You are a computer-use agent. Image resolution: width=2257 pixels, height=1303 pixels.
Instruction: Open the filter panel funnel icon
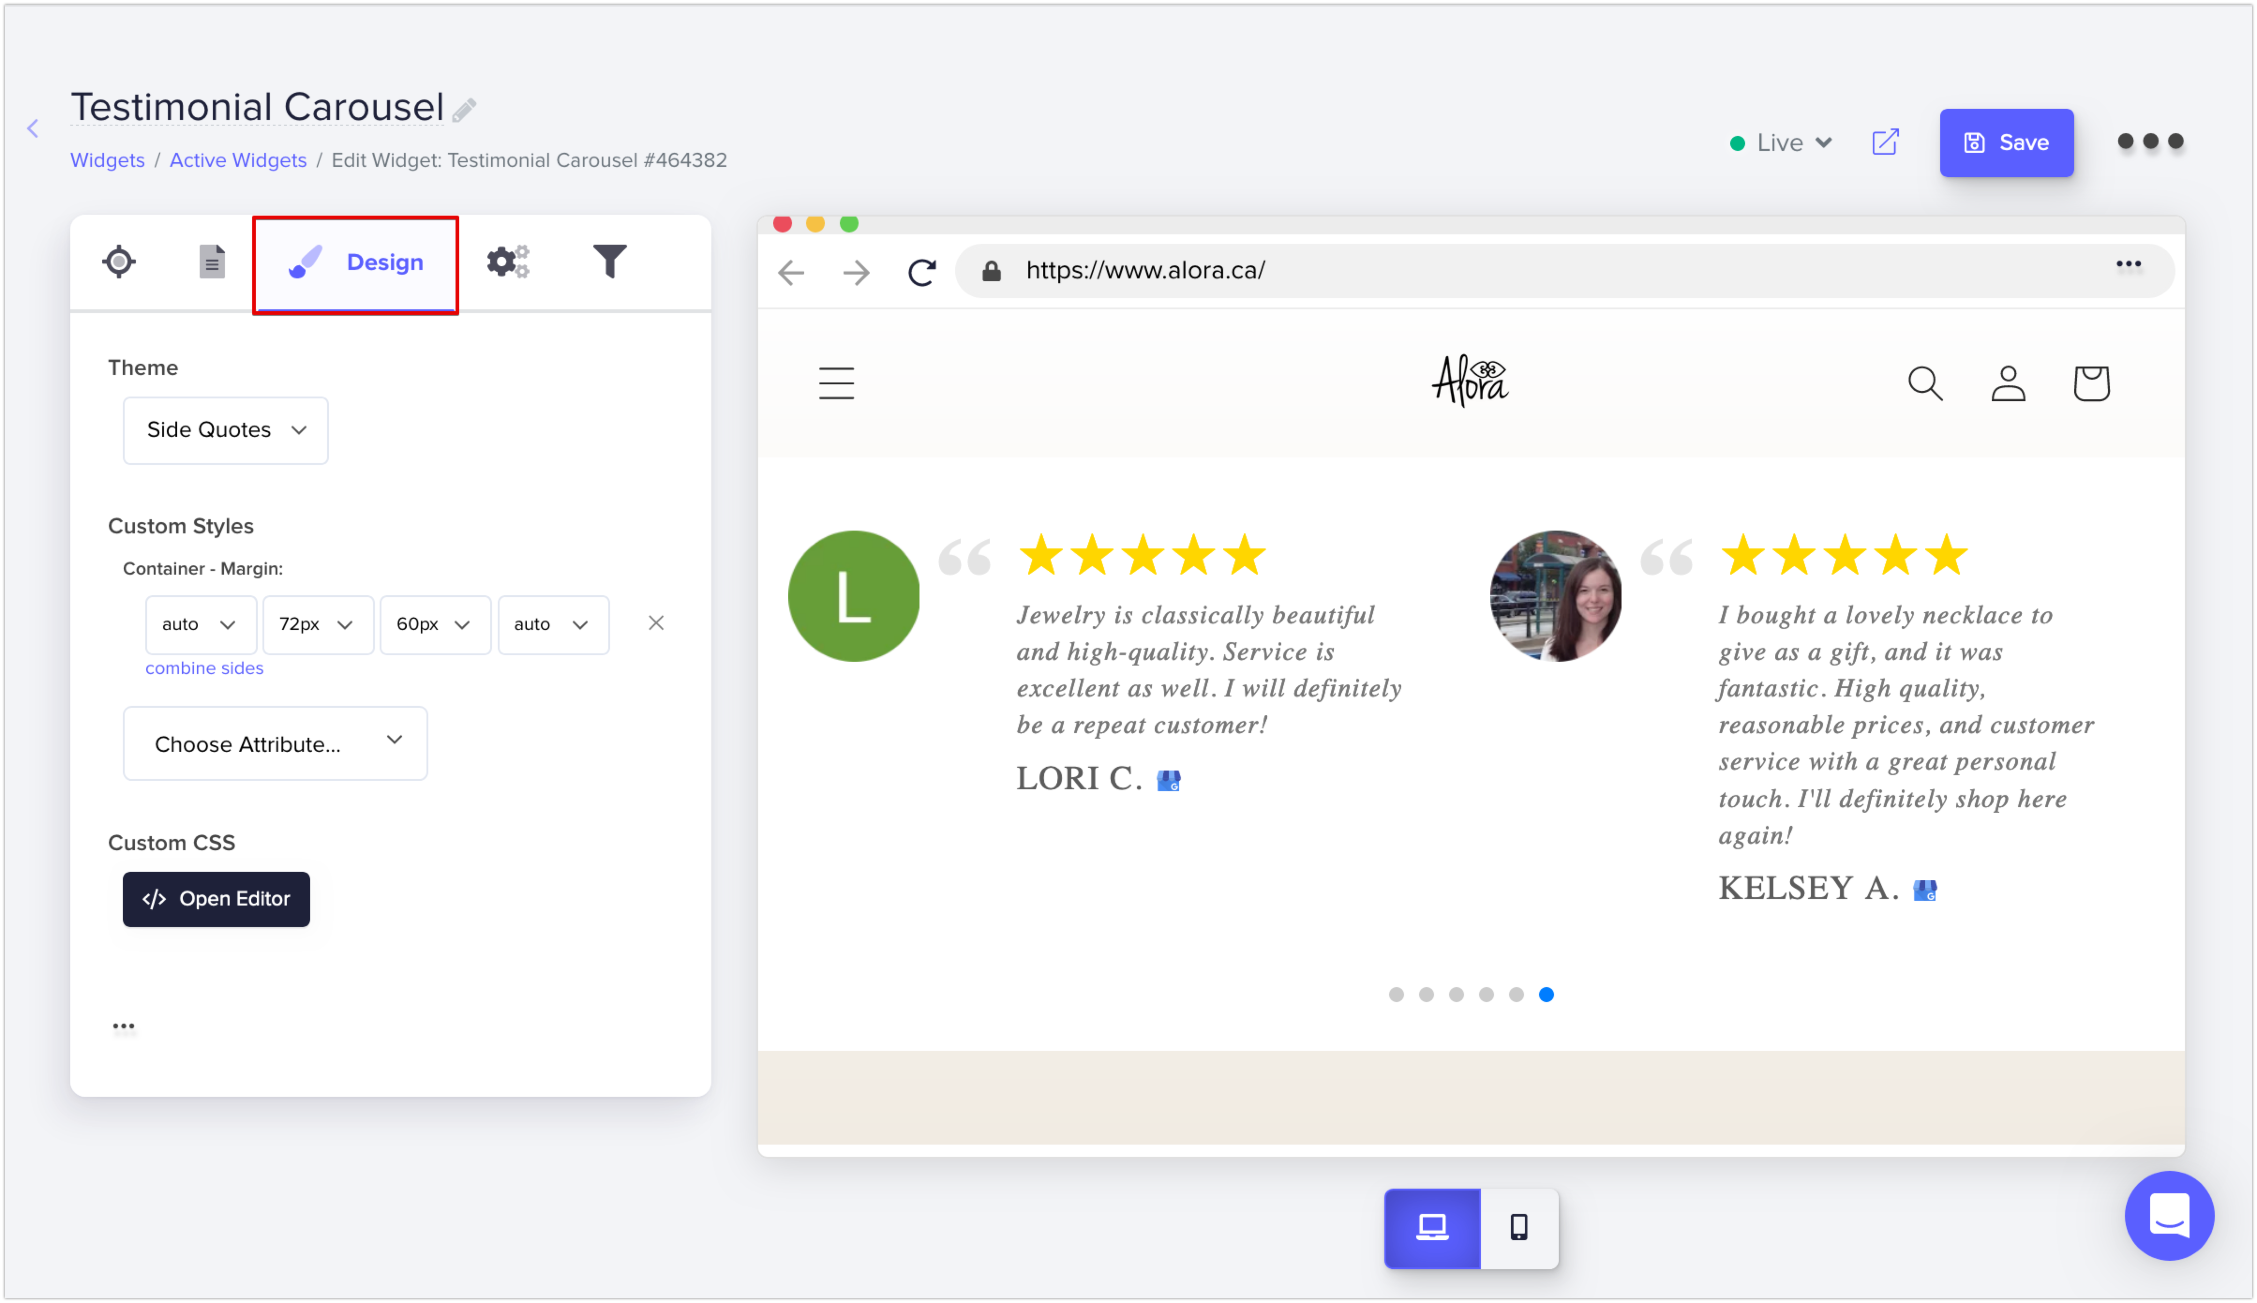coord(609,262)
